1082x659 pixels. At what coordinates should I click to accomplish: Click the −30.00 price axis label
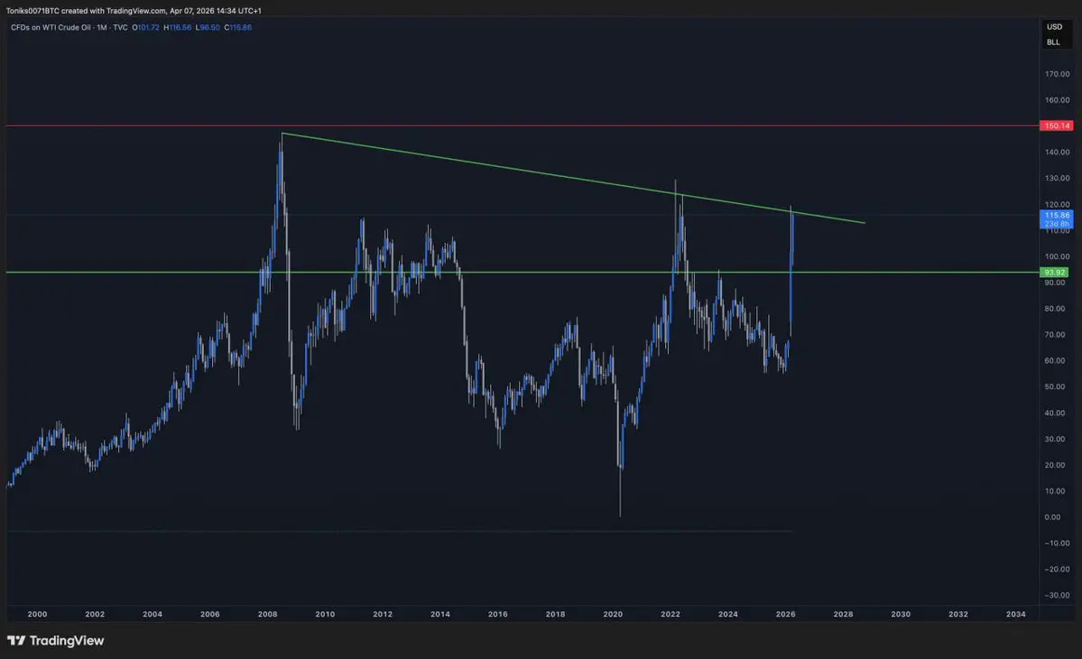coord(1057,595)
